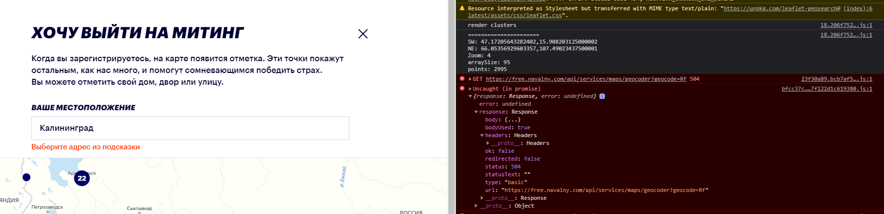The height and width of the screenshot is (214, 884).
Task: Collapse the {response: Response, error} object
Action: (470, 96)
